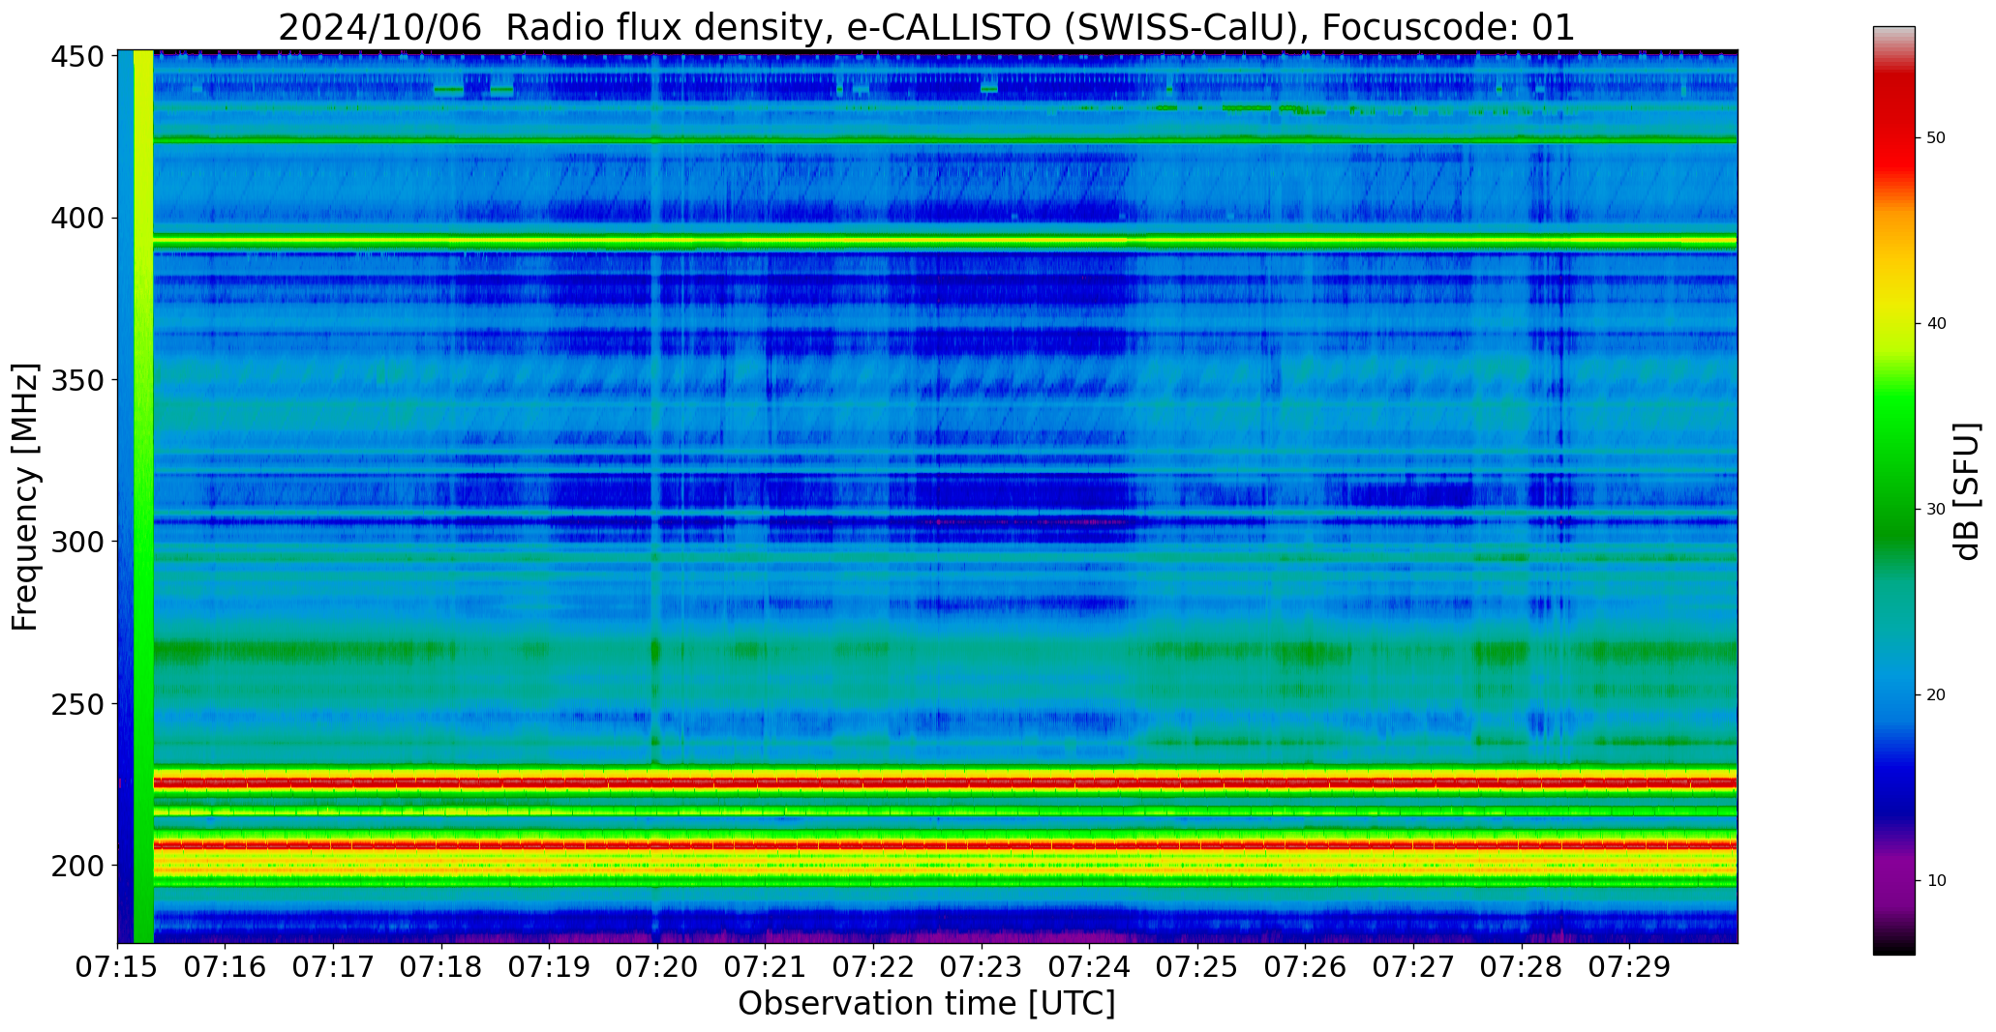Click the 07:25 time tick label
Viewport: 1996px width, 1032px height.
point(1197,967)
